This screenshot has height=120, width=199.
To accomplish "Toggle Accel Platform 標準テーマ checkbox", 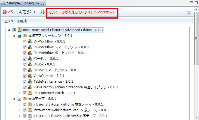I will point(25,104).
